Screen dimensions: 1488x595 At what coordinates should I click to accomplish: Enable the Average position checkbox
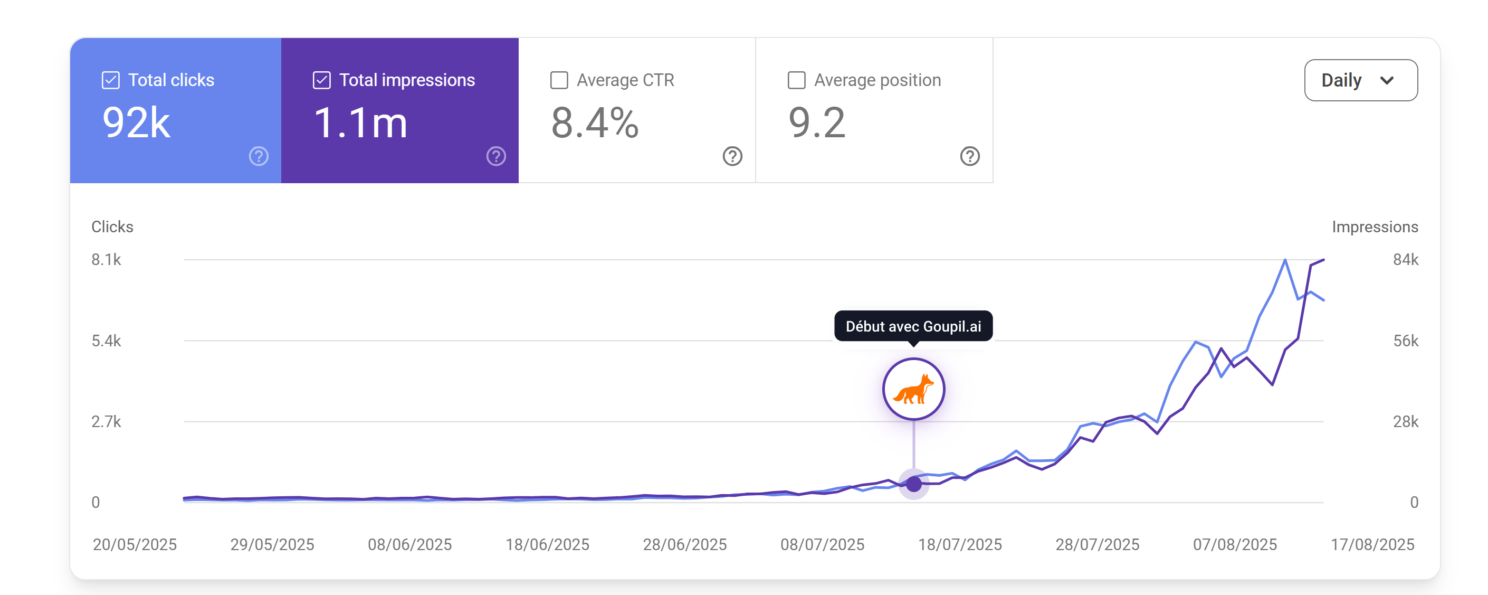pos(797,80)
